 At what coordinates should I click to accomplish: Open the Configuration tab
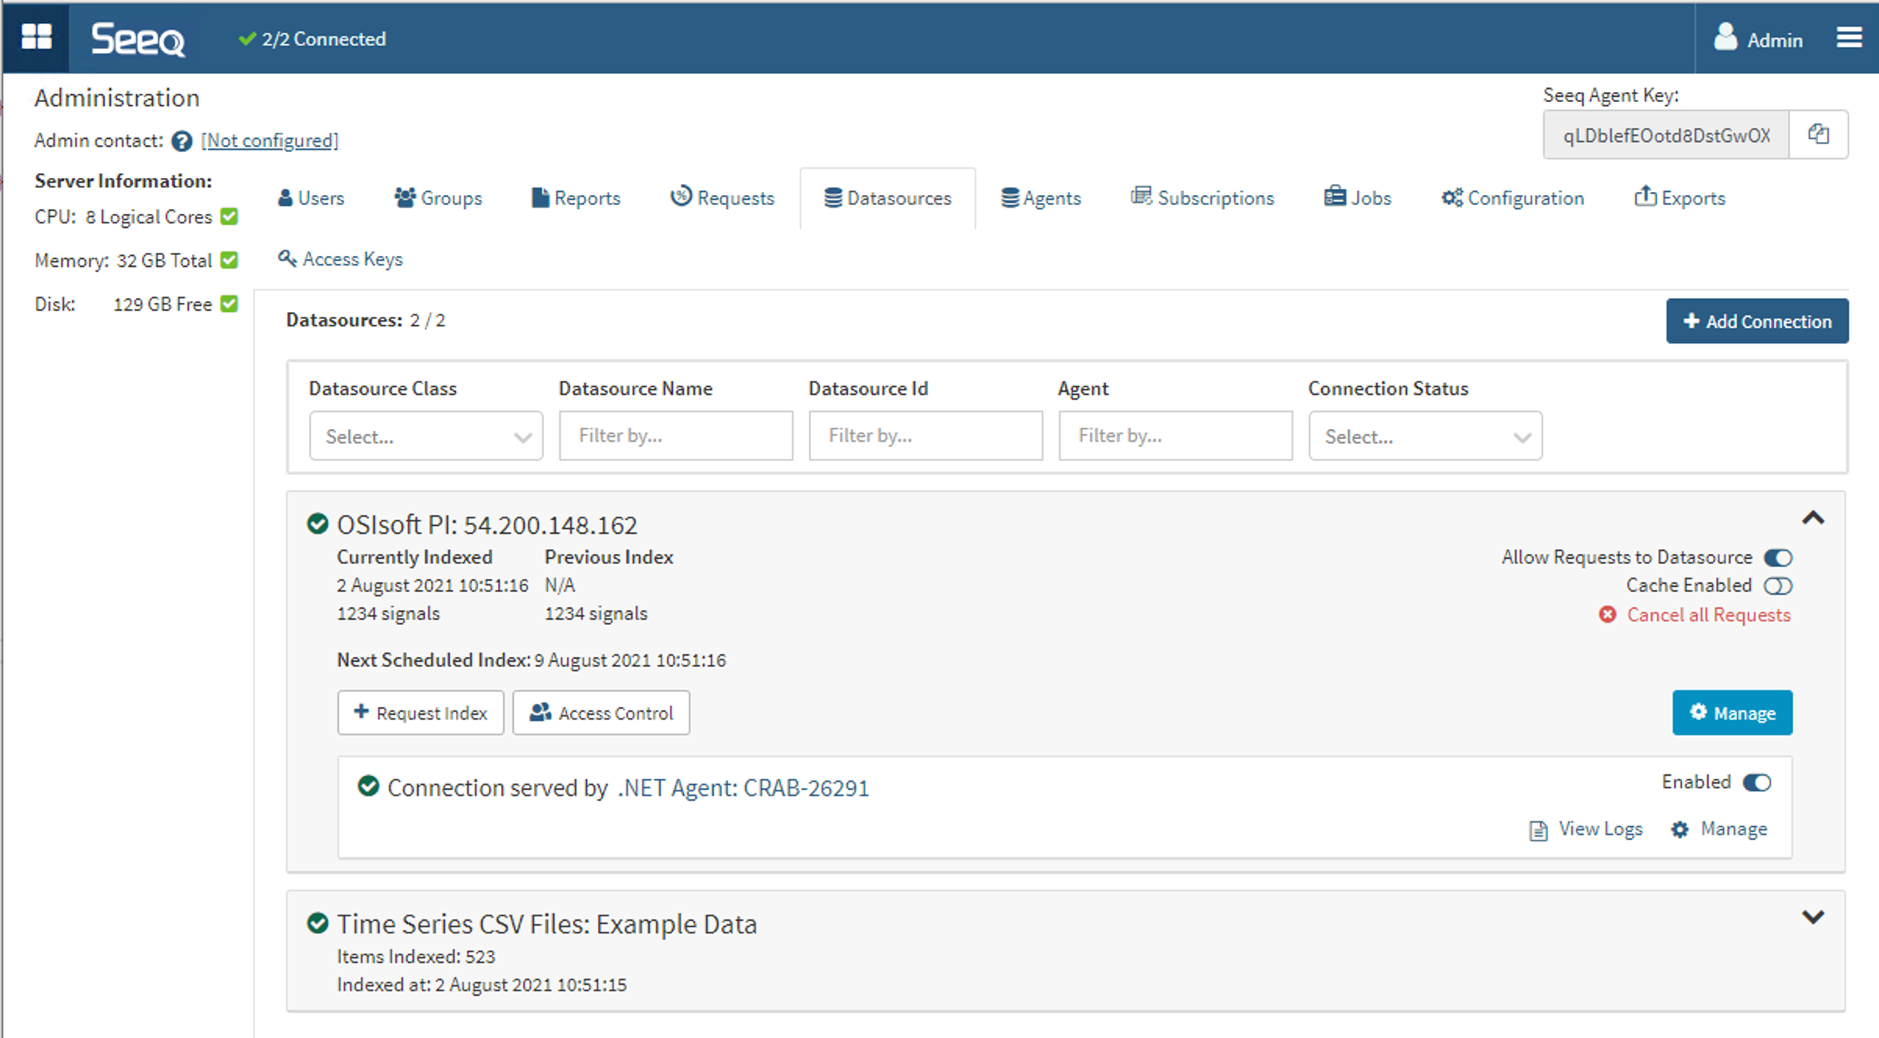1512,198
